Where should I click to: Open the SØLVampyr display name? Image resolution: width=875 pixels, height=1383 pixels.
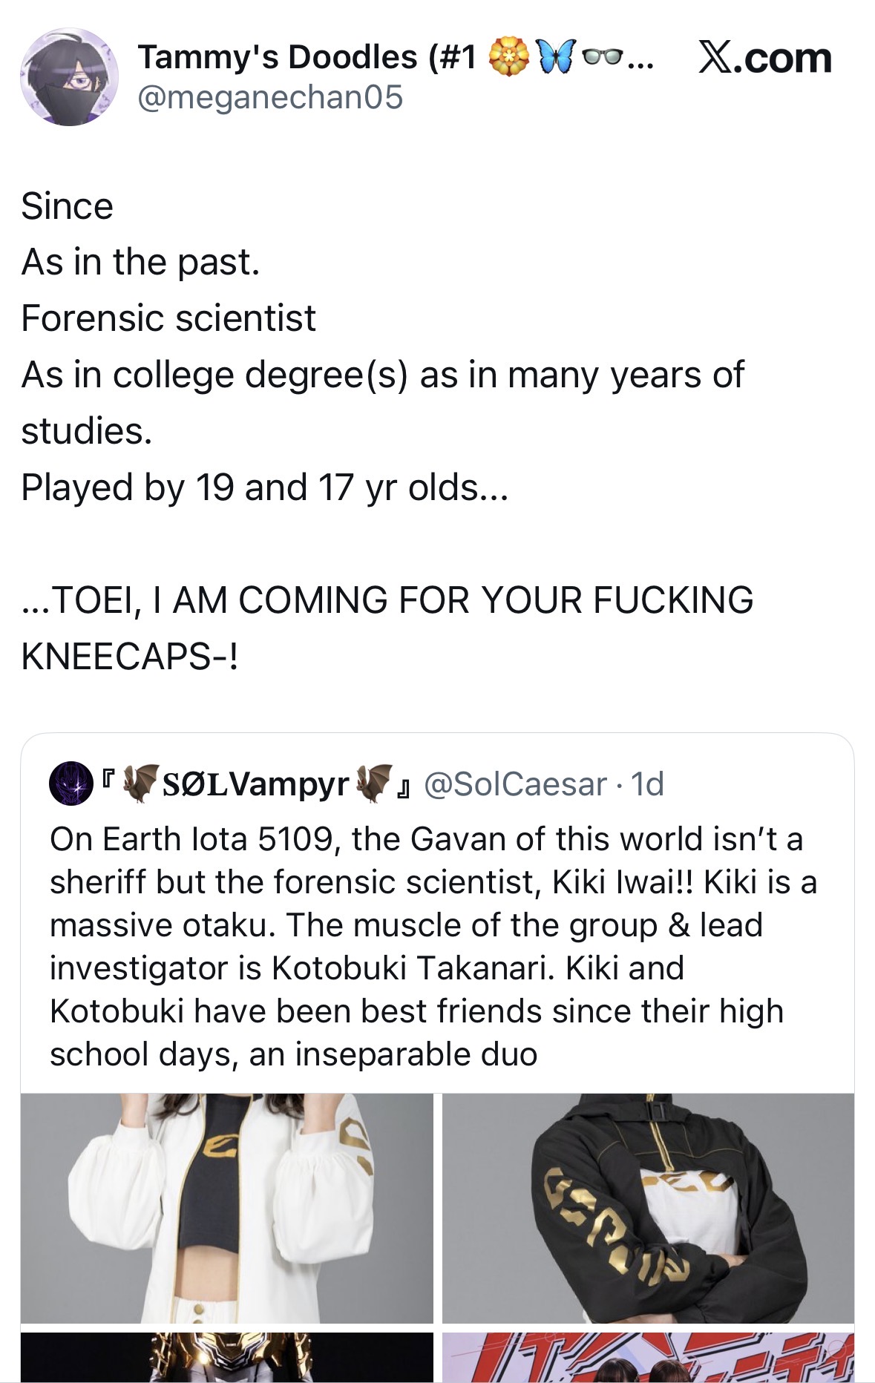tap(255, 784)
